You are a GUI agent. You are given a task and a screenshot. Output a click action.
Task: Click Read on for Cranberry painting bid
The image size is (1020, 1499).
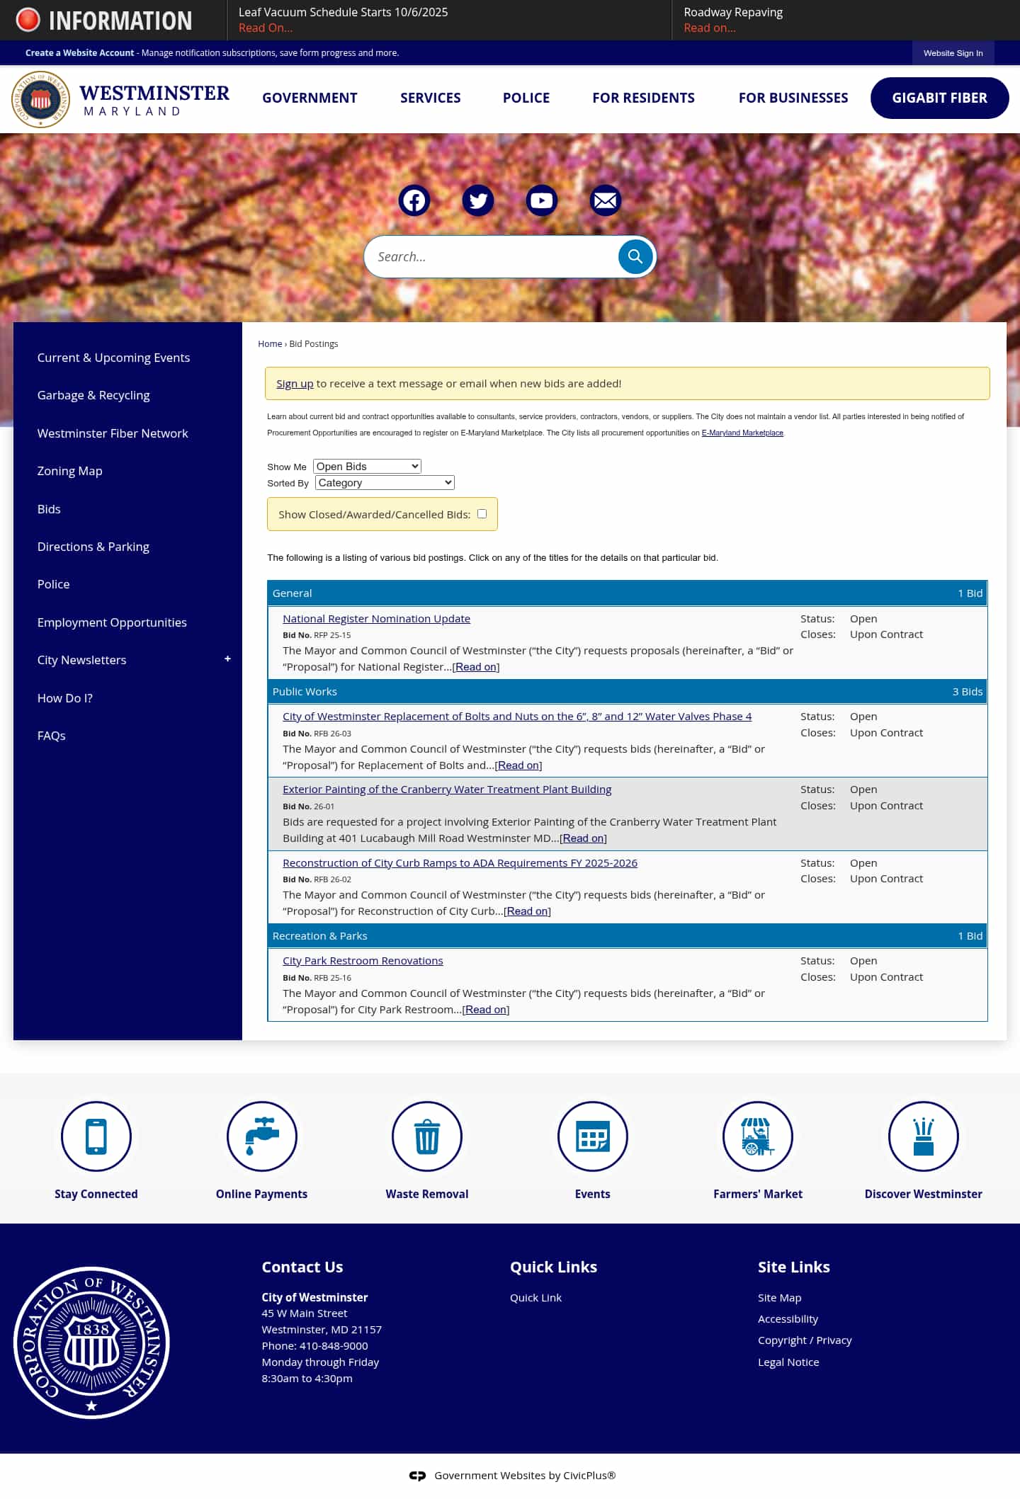point(583,838)
